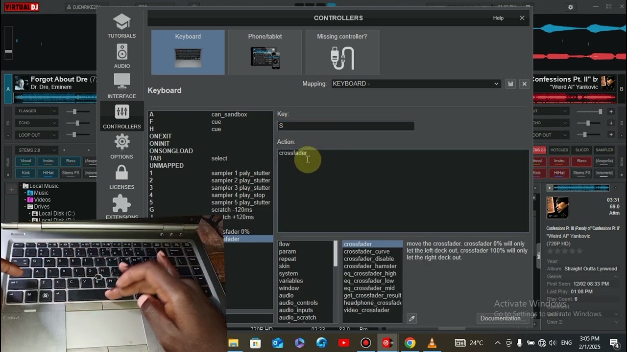The image size is (627, 352).
Task: Switch deck B pads to SAMPLER
Action: point(604,150)
